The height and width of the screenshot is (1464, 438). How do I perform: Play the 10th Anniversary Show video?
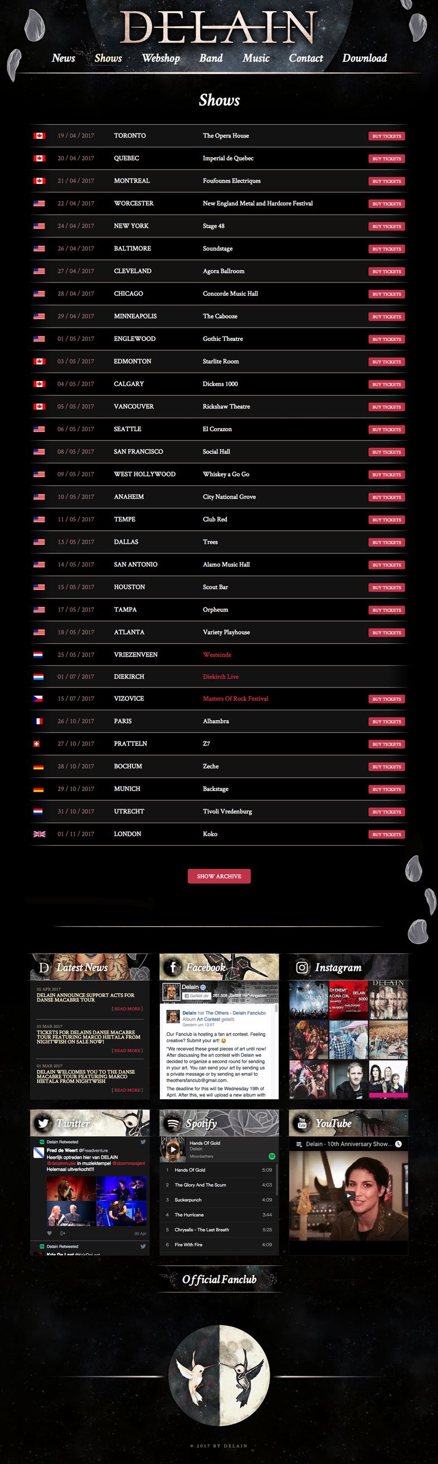pos(348,1195)
